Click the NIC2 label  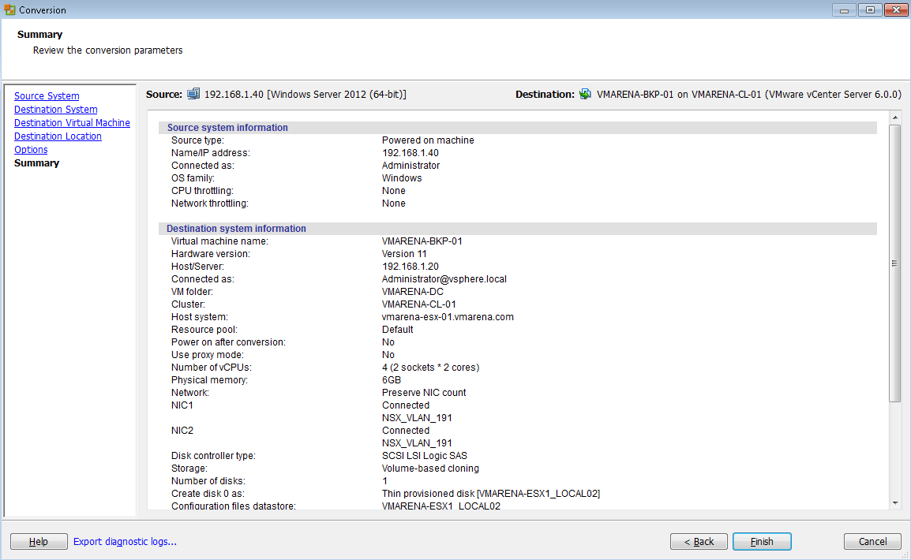pos(182,431)
